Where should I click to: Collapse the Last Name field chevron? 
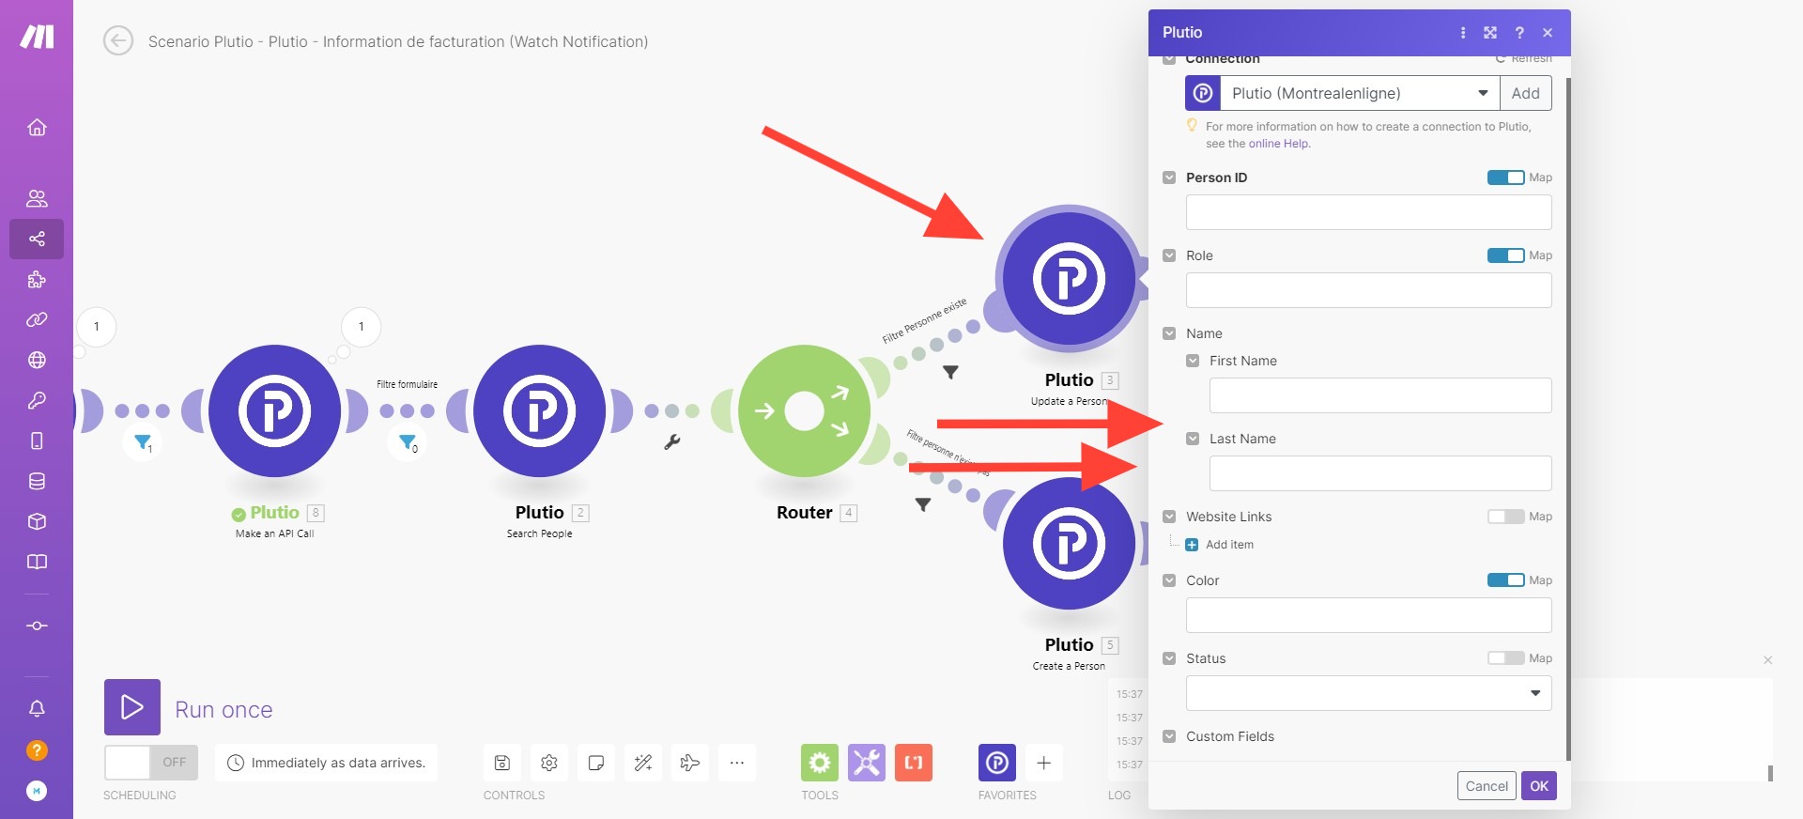tap(1193, 439)
